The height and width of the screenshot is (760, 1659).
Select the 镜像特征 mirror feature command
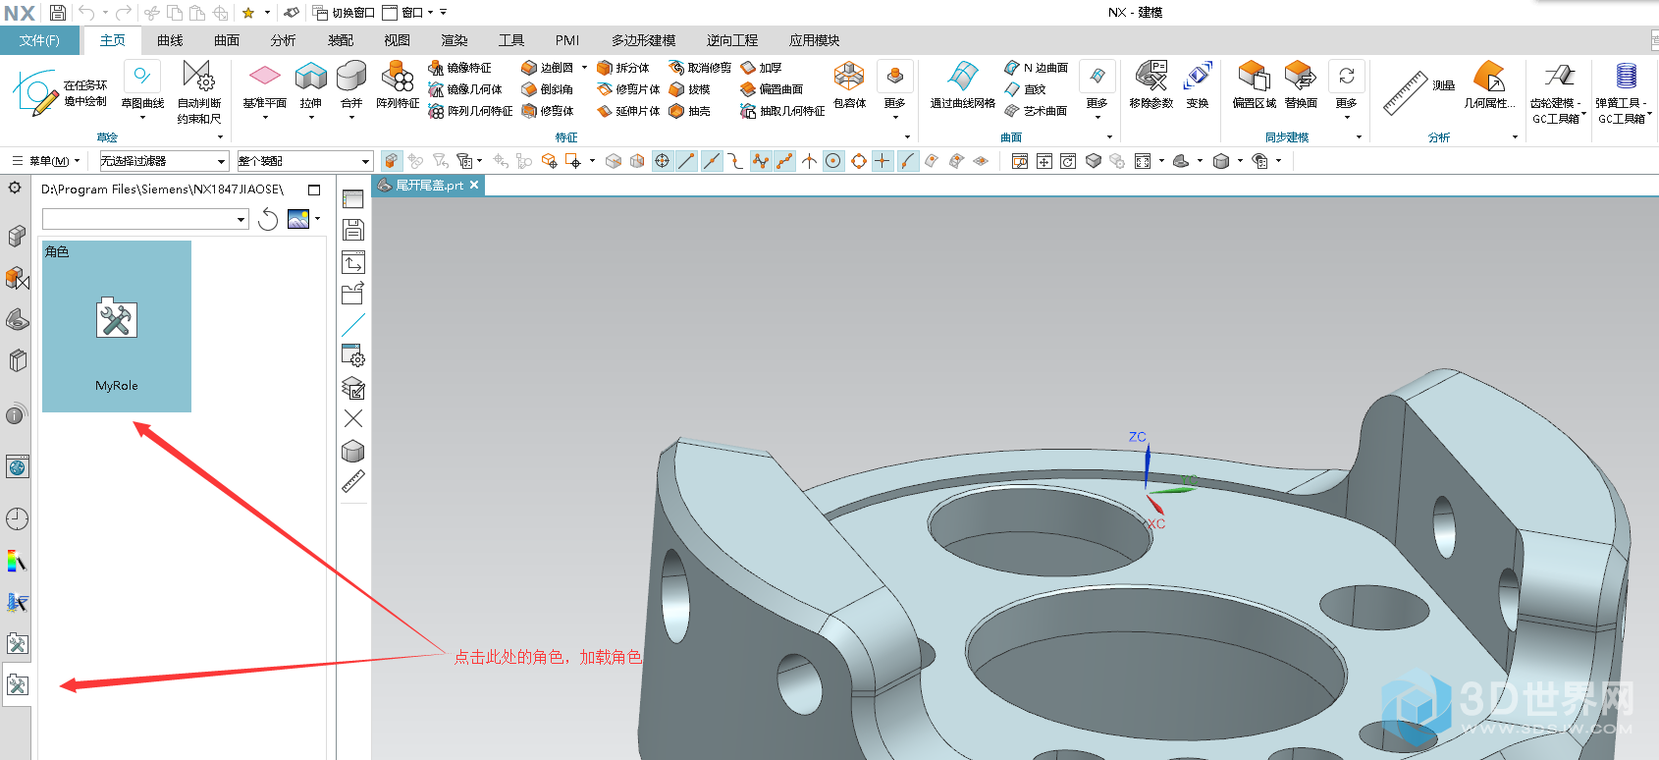[x=459, y=68]
